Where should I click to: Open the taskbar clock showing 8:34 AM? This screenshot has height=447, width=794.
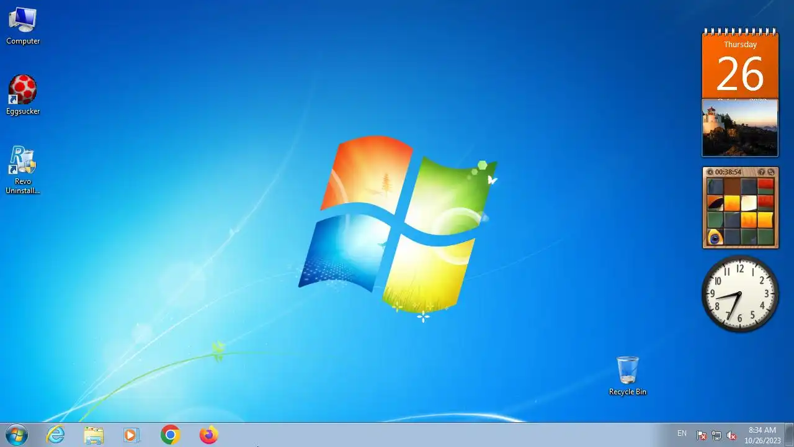click(762, 435)
